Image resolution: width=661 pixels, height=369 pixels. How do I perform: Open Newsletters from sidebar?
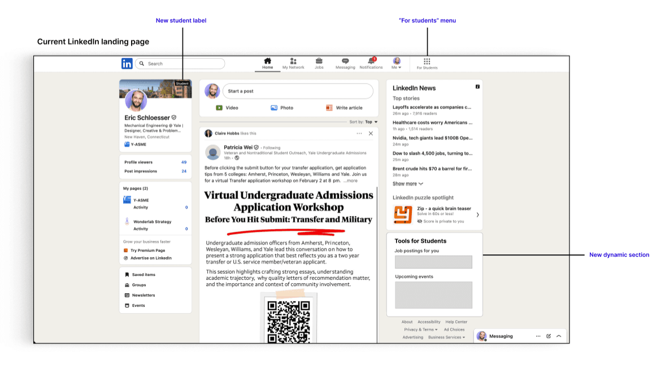(x=140, y=295)
